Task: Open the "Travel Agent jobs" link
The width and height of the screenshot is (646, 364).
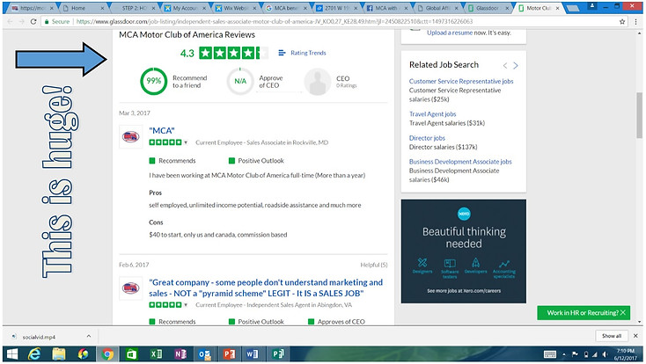Action: [x=433, y=114]
